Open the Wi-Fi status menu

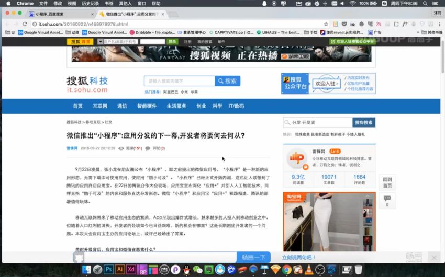click(x=353, y=4)
